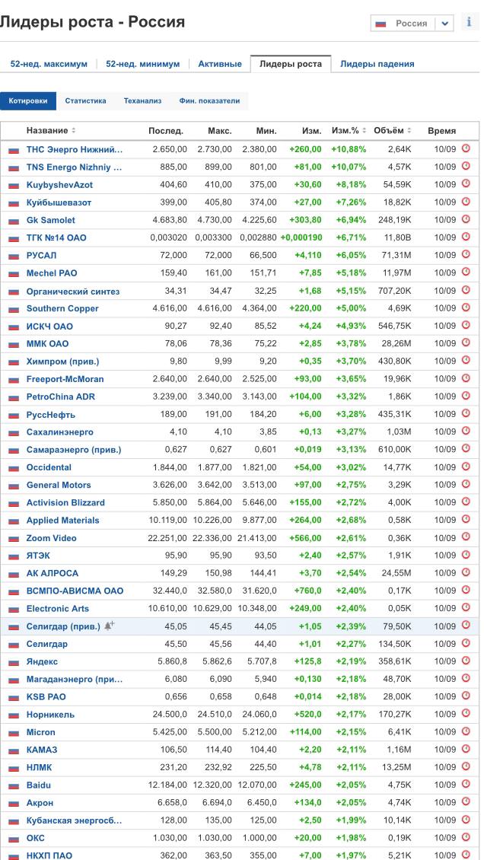Select the Фин. показатели view button
The height and width of the screenshot is (860, 484).
pyautogui.click(x=209, y=101)
